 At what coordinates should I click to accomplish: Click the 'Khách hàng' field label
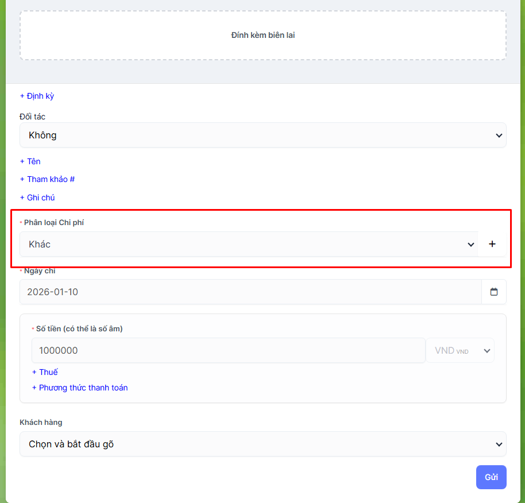[41, 422]
